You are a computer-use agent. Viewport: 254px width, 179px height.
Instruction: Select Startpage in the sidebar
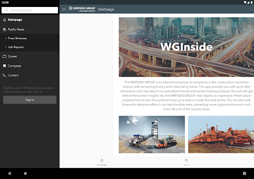tap(30, 20)
